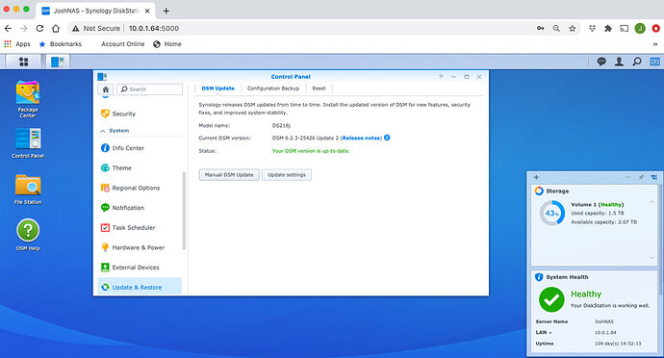
Task: Focus the Control Panel search field
Action: pyautogui.click(x=150, y=89)
